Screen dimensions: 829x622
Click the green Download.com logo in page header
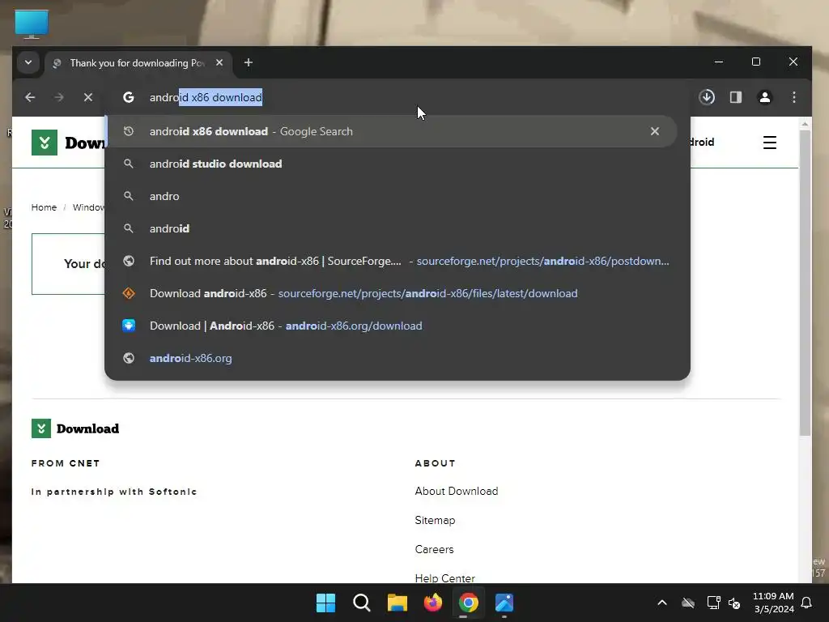point(45,143)
